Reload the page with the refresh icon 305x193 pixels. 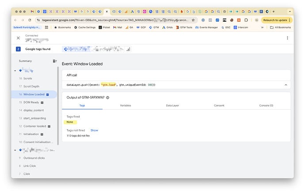click(30, 20)
